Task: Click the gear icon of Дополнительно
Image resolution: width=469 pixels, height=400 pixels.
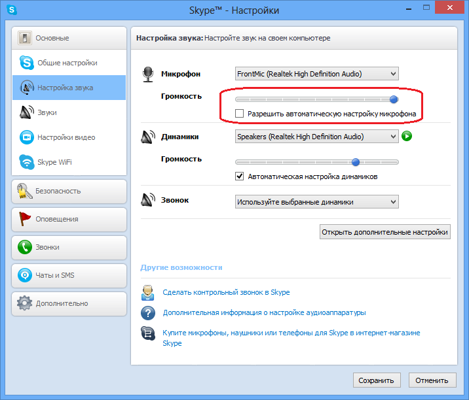Action: (x=24, y=303)
